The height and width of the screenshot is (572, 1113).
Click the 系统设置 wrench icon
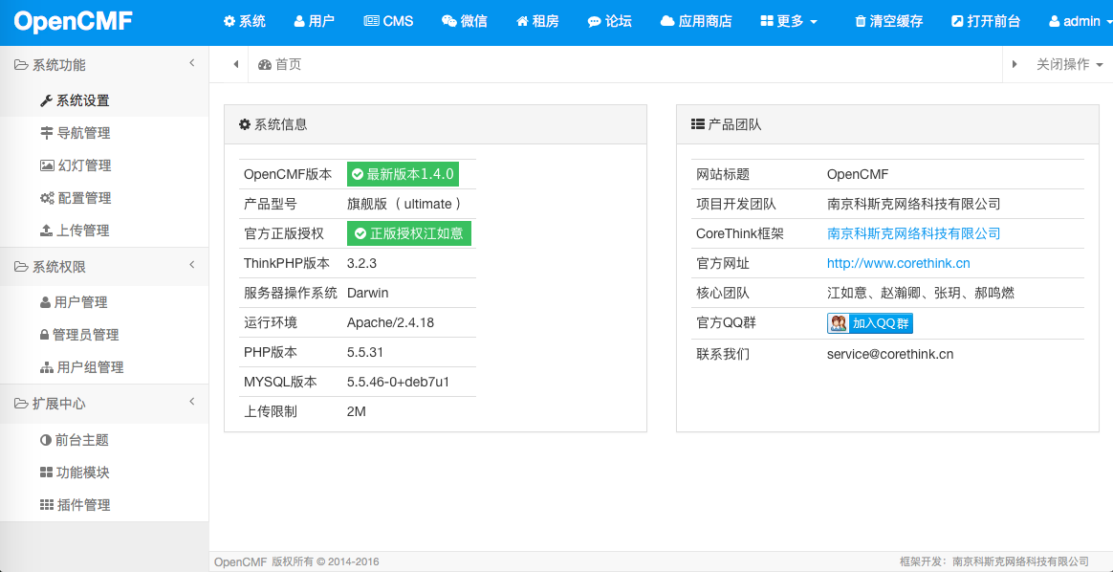pyautogui.click(x=46, y=100)
